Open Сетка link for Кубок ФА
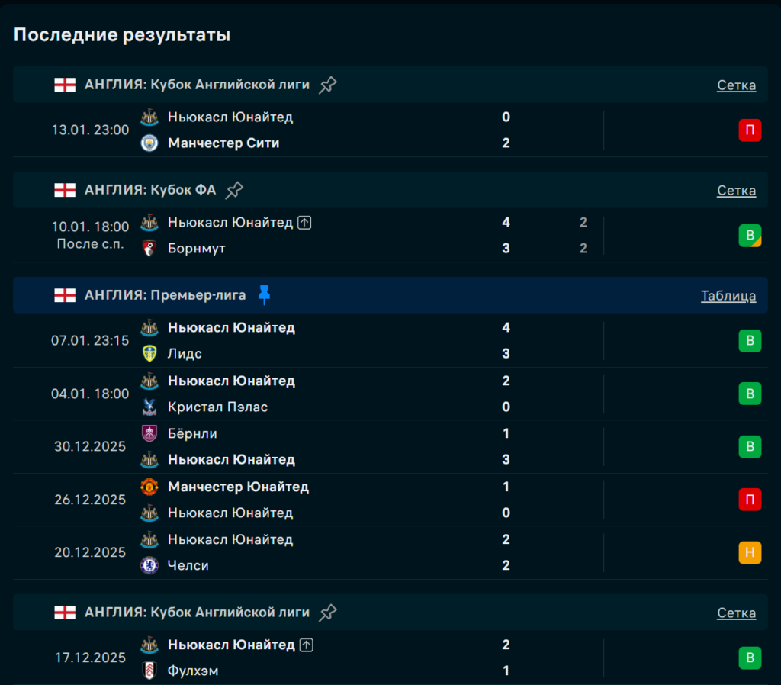This screenshot has height=685, width=781. 736,190
